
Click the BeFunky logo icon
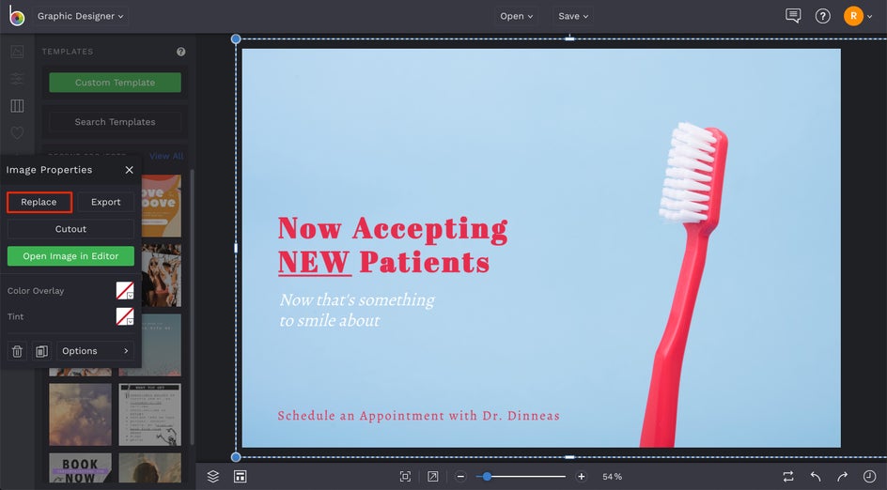[x=16, y=16]
